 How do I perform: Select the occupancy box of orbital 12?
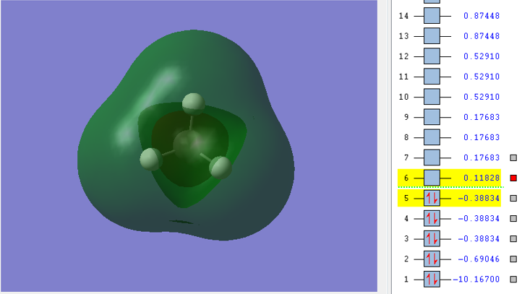click(432, 56)
